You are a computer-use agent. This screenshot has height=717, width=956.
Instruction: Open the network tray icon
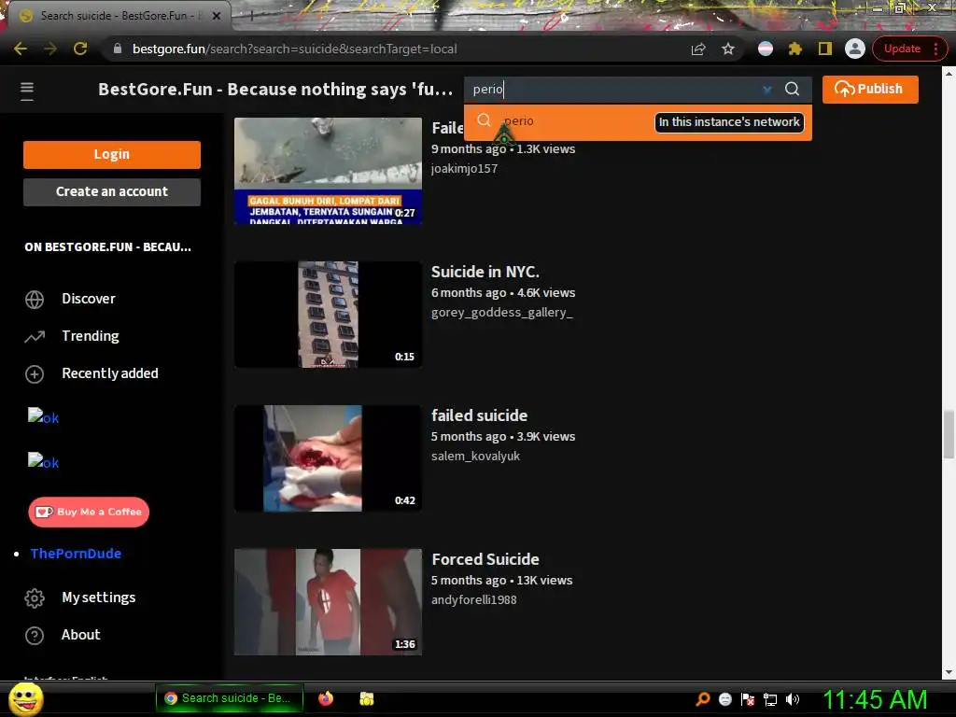pos(770,699)
